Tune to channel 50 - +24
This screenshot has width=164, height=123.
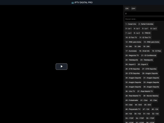pos(138,114)
